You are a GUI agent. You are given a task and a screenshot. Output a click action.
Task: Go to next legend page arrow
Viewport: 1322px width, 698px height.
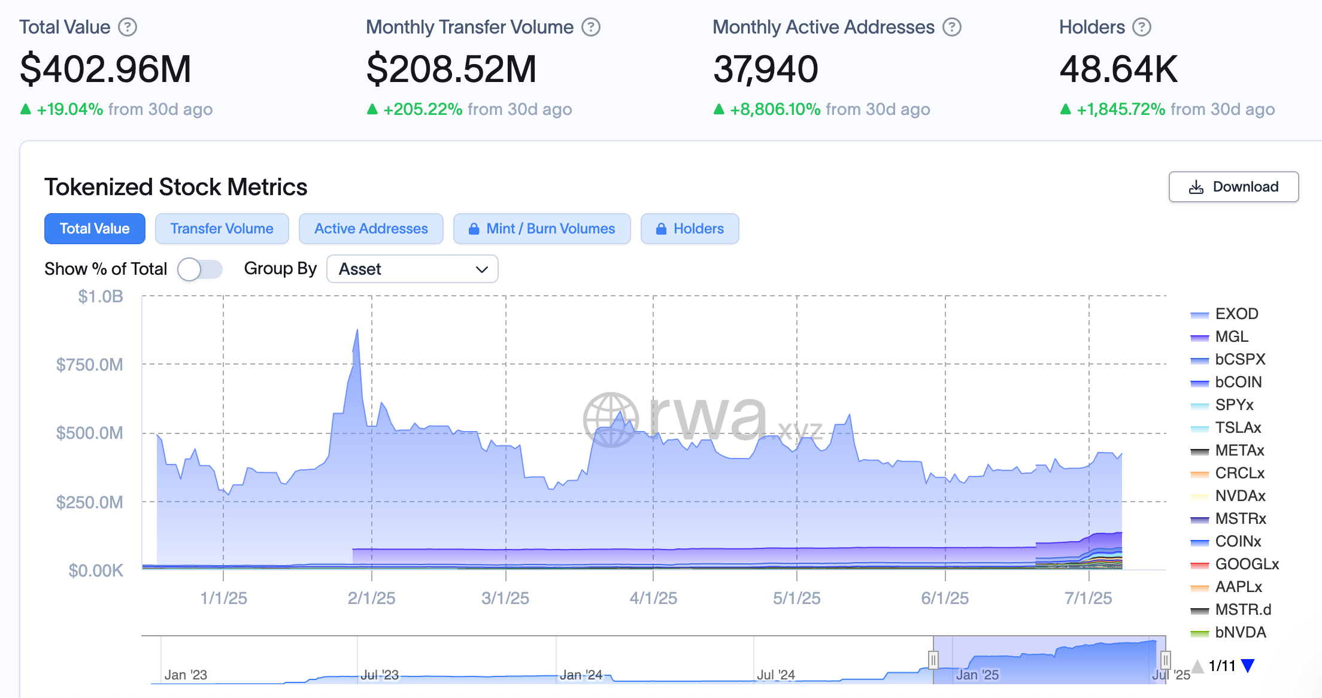1248,666
